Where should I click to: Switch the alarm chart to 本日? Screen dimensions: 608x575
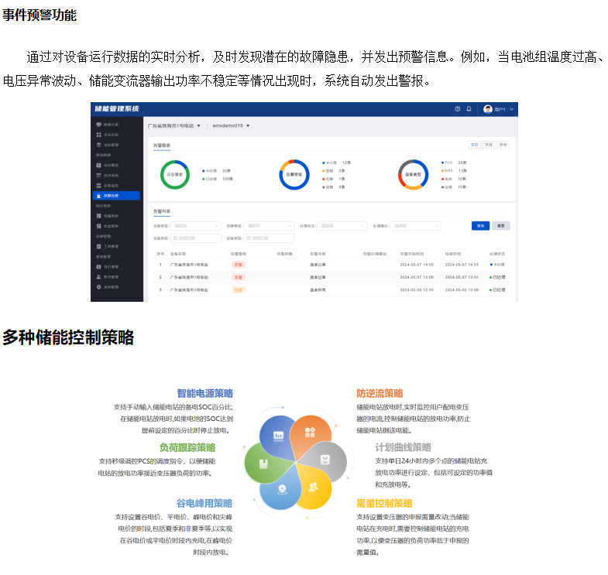[x=475, y=145]
